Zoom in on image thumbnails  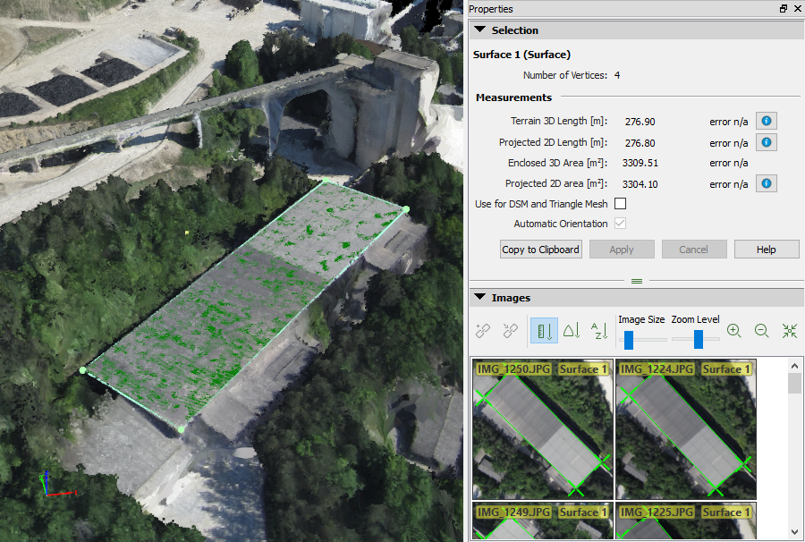pos(734,331)
